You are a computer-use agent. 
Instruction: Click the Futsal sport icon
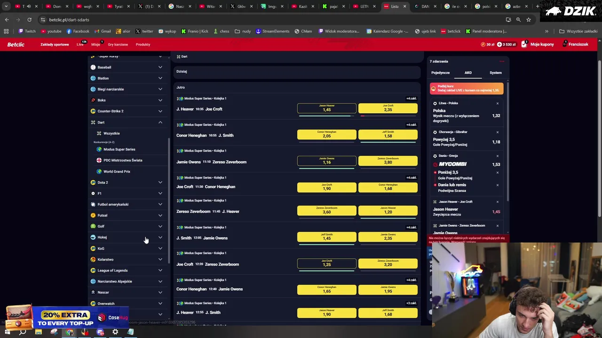point(93,215)
